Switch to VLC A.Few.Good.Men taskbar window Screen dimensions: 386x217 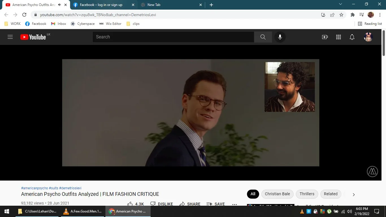(83, 211)
